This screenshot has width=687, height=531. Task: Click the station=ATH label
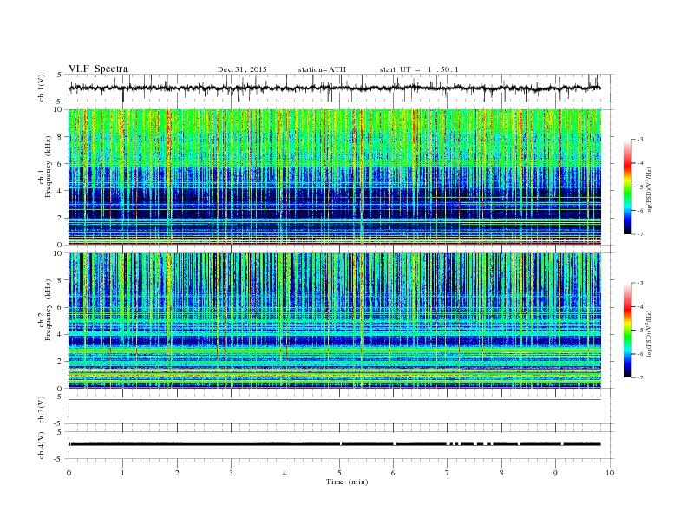click(322, 69)
